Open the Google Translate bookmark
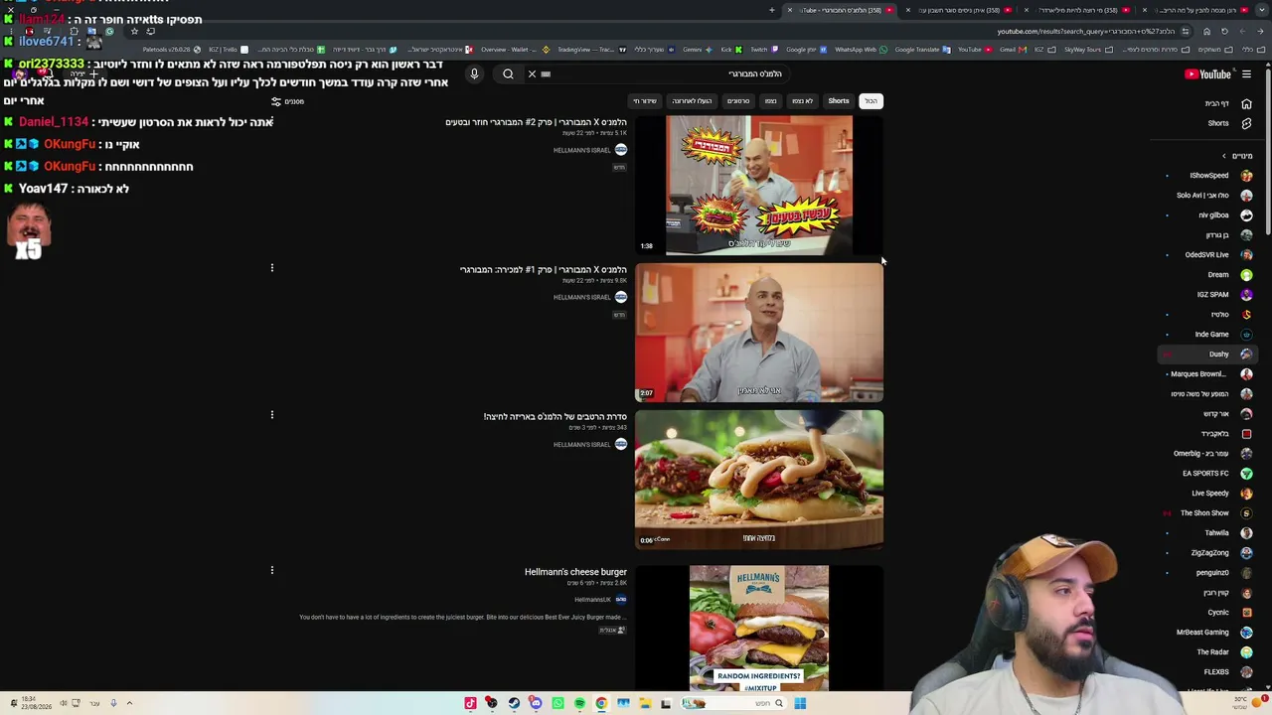This screenshot has width=1272, height=715. point(922,50)
